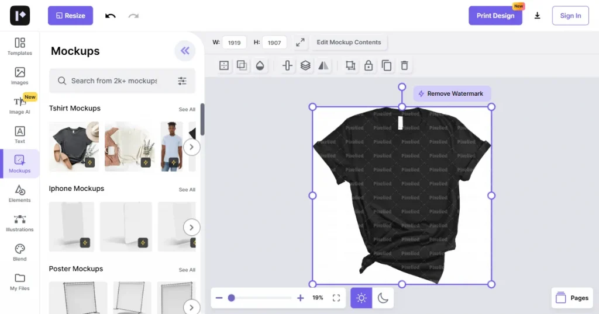Click the transparency grid toolbar icon
Viewport: 599px width, 314px height.
click(x=224, y=65)
